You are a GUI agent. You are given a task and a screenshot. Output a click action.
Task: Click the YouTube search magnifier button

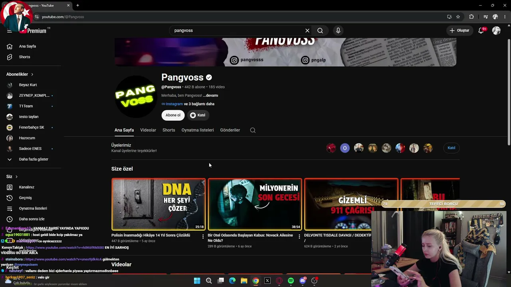click(320, 30)
